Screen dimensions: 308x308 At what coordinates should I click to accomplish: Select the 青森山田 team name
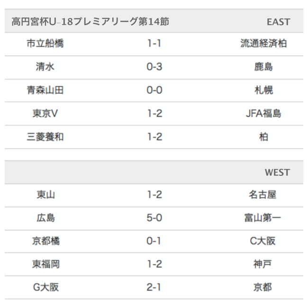[x=45, y=90]
